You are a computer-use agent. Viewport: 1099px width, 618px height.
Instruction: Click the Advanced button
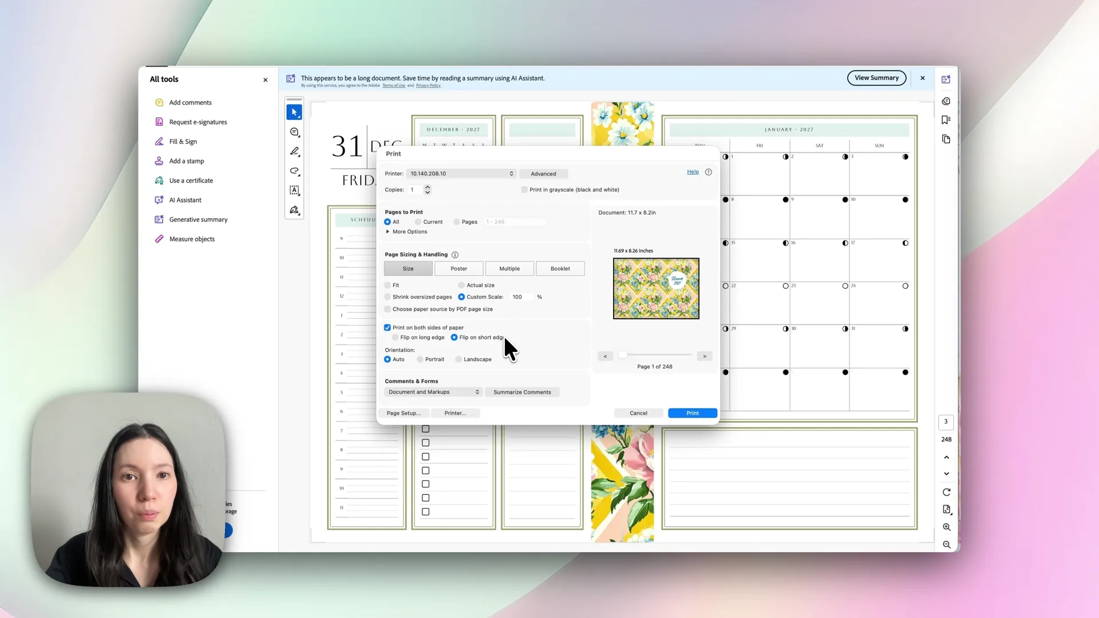pos(543,173)
